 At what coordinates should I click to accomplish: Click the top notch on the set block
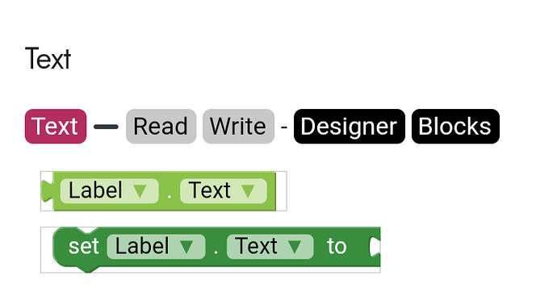click(x=87, y=230)
